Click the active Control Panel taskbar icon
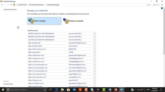The height and width of the screenshot is (92, 165). tap(122, 90)
